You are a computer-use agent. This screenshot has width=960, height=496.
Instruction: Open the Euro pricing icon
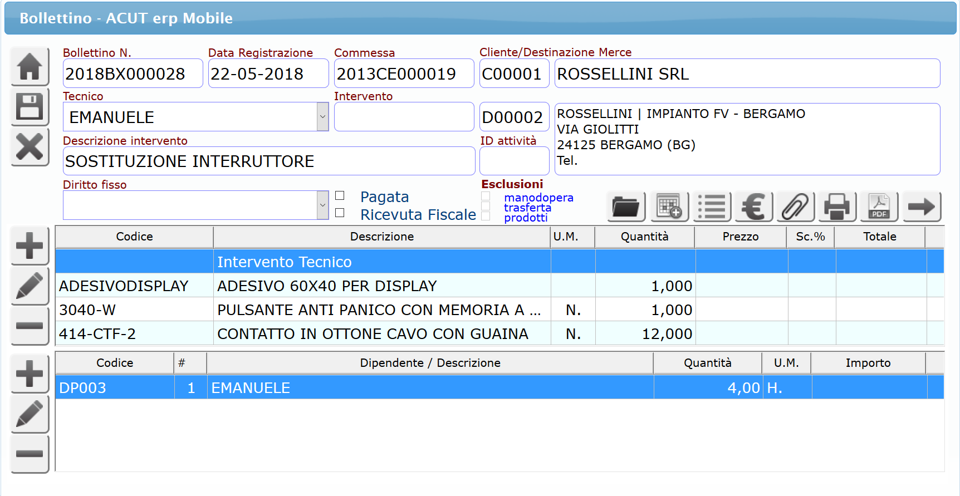click(x=753, y=207)
